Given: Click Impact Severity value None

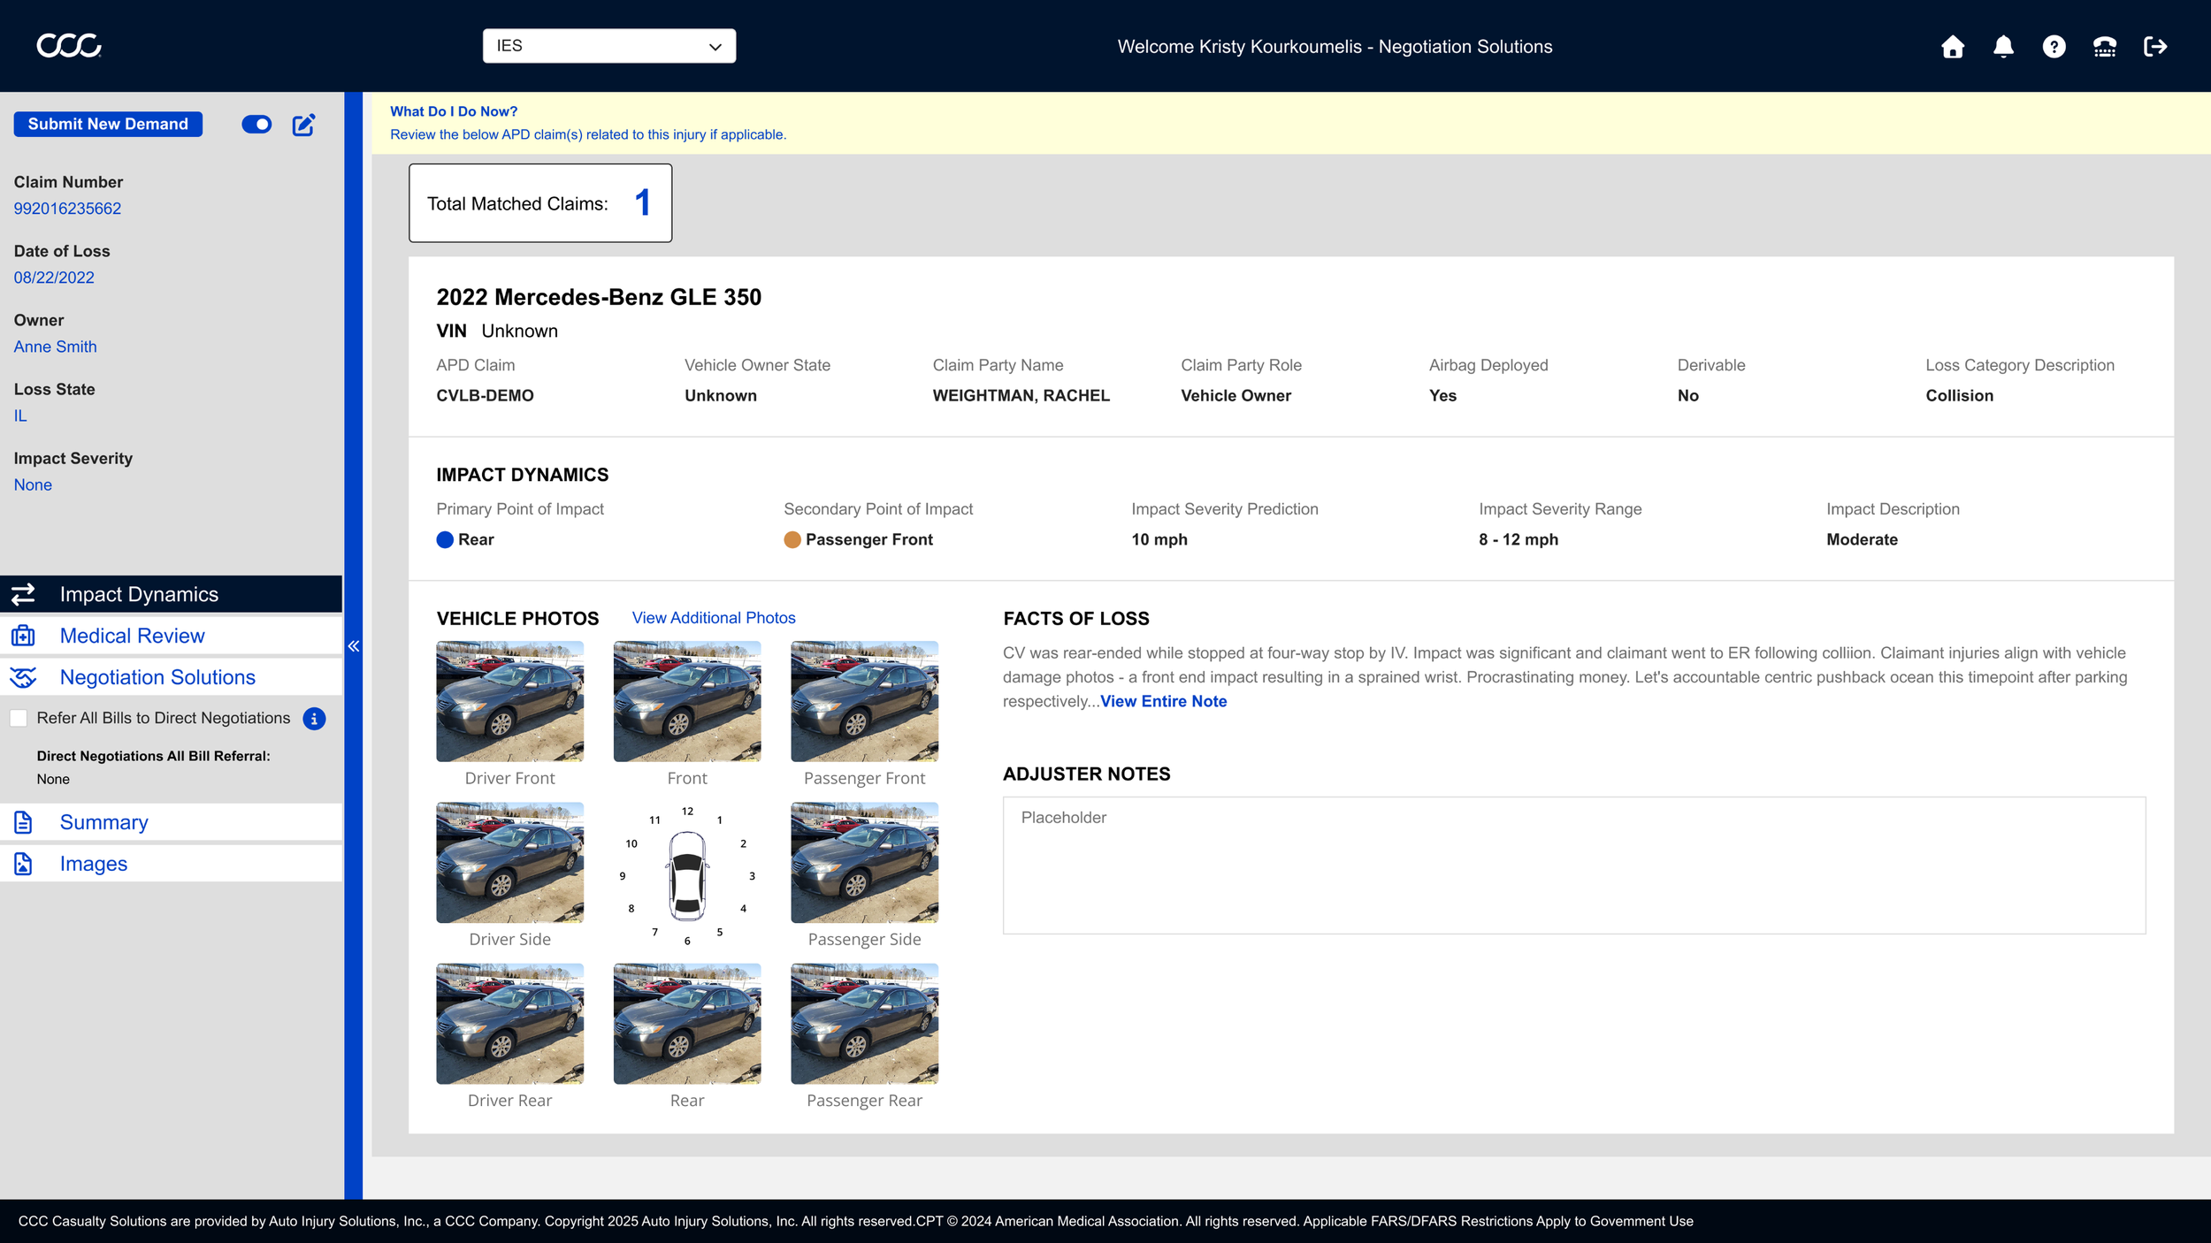Looking at the screenshot, I should (33, 484).
